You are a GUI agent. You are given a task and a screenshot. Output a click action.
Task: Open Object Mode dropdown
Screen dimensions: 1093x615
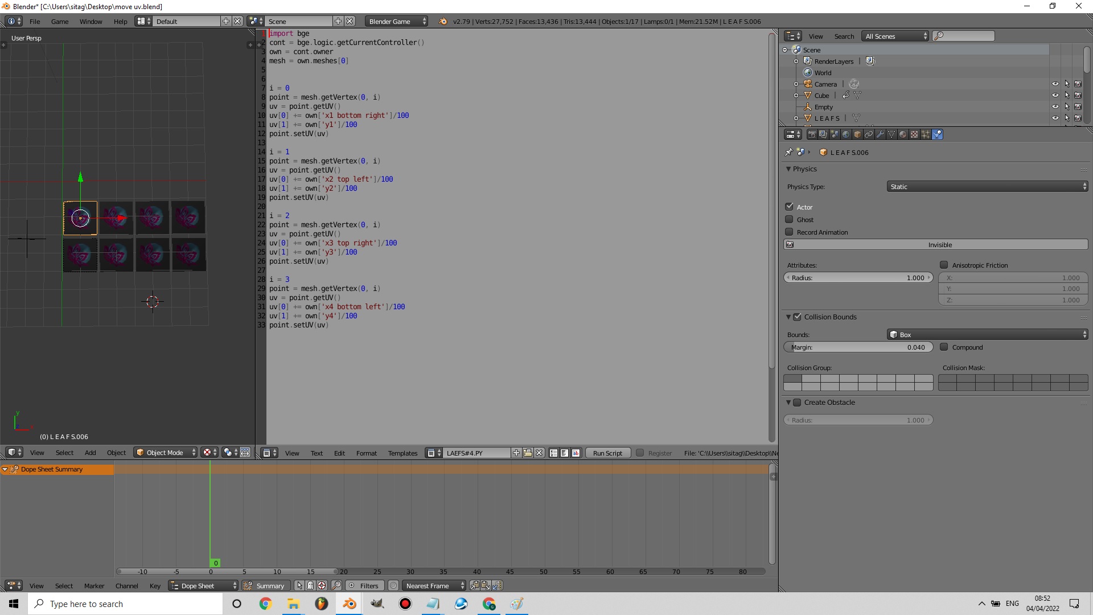click(166, 452)
